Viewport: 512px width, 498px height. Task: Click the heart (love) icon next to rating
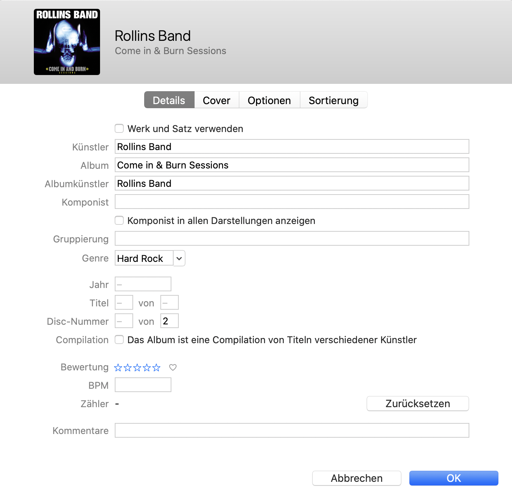[173, 367]
